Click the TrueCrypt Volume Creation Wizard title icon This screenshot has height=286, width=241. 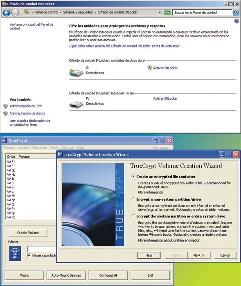[x=60, y=154]
